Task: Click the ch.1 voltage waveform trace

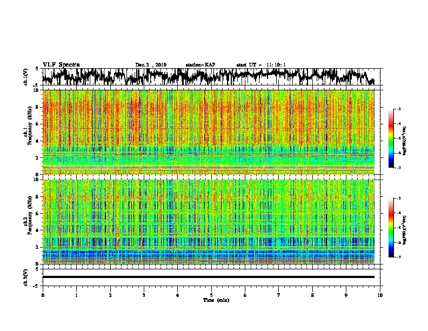Action: [208, 77]
